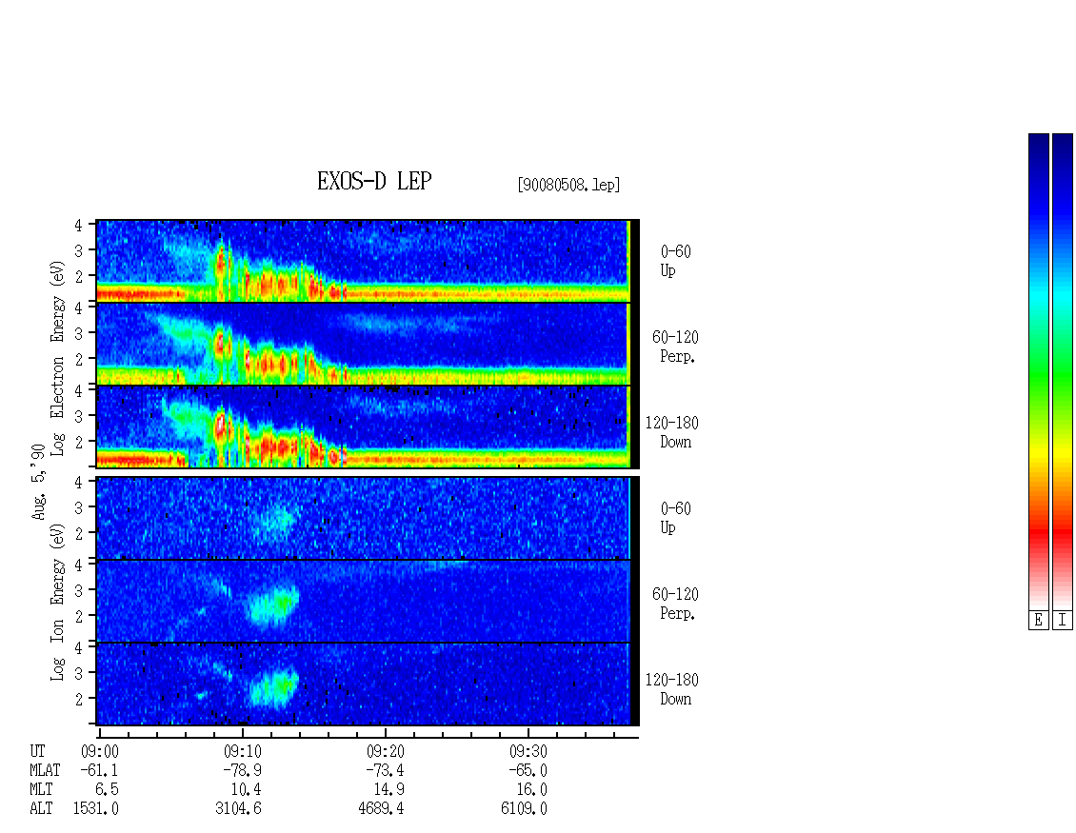This screenshot has height=833, width=1076.
Task: Click the 09:30 UT time value
Action: click(x=528, y=751)
